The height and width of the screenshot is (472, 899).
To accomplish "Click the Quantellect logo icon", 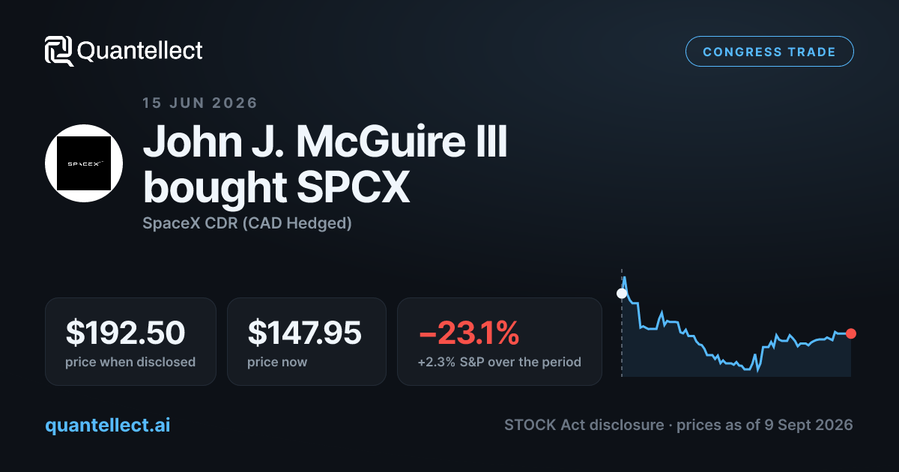I will click(58, 51).
